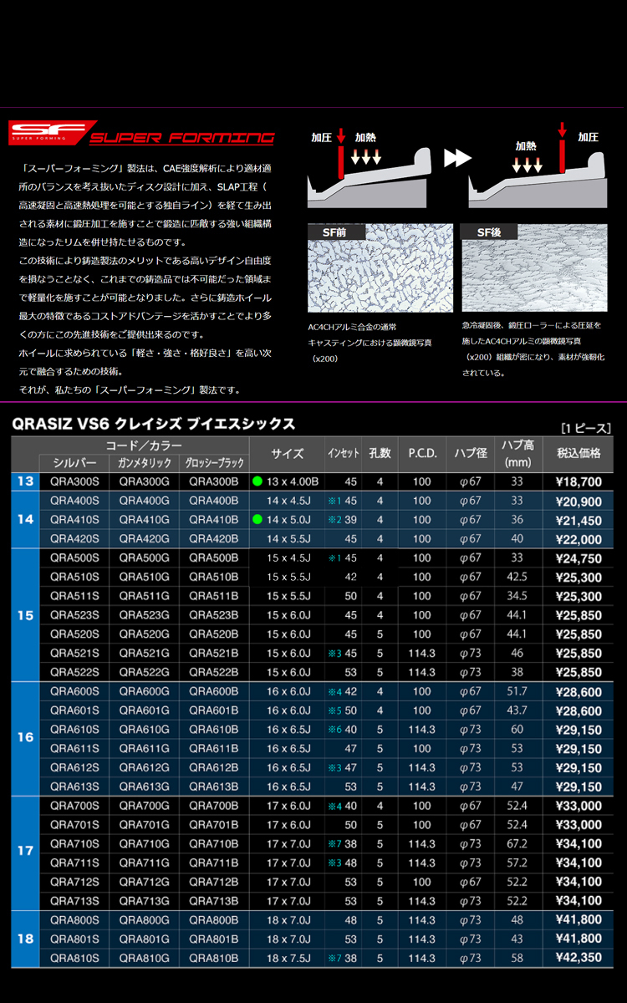Image resolution: width=627 pixels, height=1003 pixels.
Task: Click code QRA420B
Action: (214, 539)
